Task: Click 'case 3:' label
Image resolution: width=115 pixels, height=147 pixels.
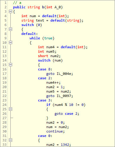Action: 45,100
